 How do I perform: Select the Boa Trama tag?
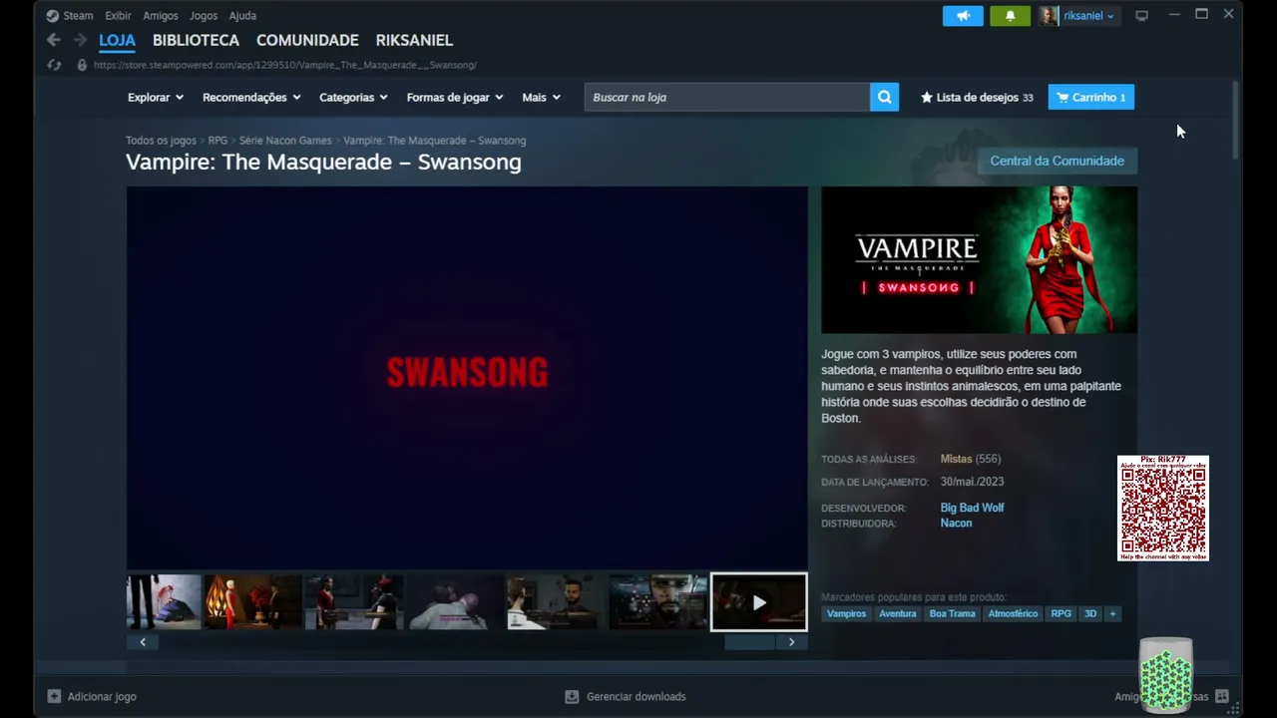tap(952, 613)
